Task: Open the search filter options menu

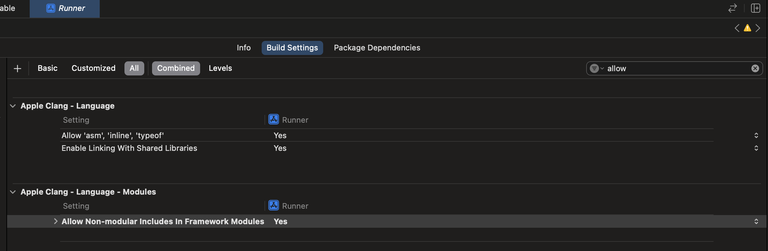Action: tap(597, 68)
